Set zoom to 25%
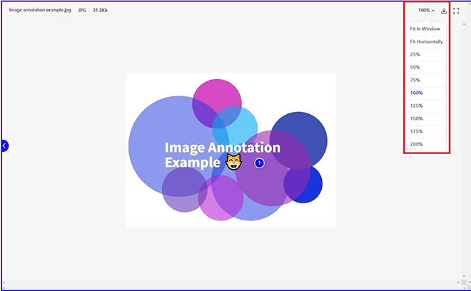471x291 pixels. click(x=426, y=55)
